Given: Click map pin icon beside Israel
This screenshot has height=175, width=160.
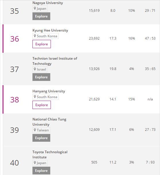Looking at the screenshot, I should point(35,69).
